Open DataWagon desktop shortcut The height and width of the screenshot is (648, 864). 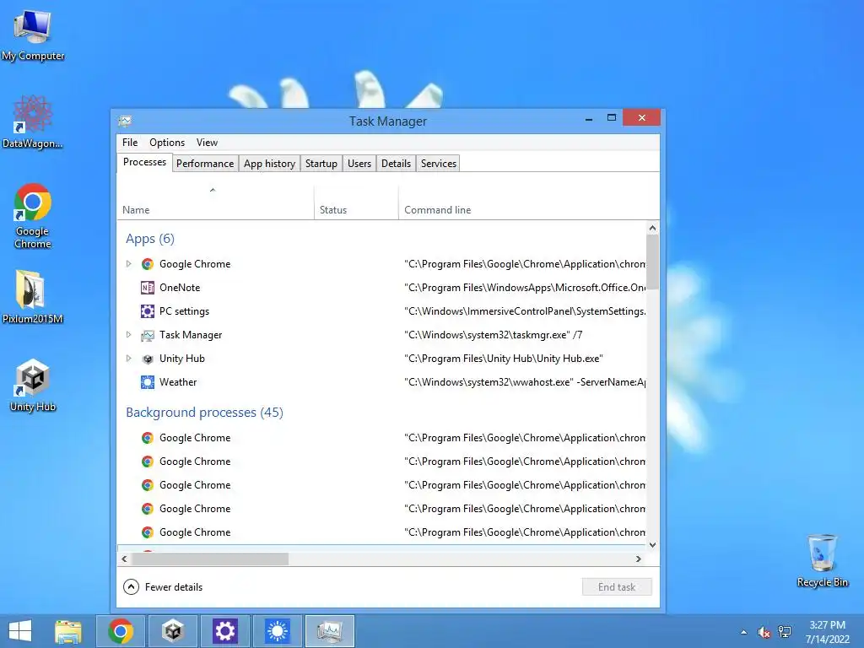33,122
